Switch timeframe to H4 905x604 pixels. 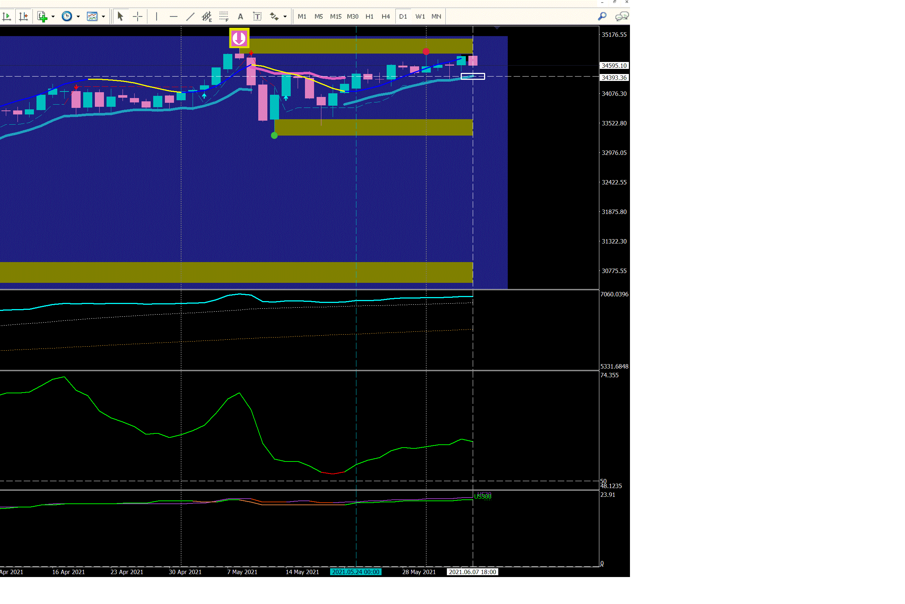tap(386, 16)
